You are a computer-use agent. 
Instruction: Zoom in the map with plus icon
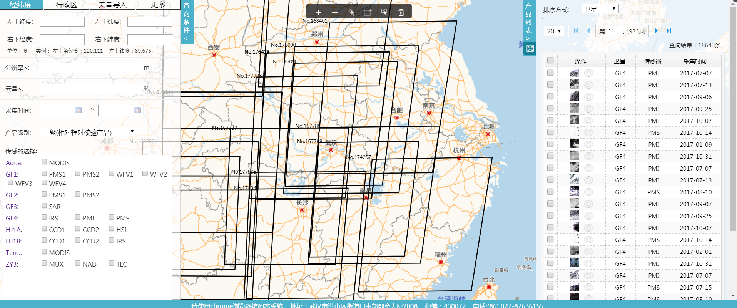318,12
